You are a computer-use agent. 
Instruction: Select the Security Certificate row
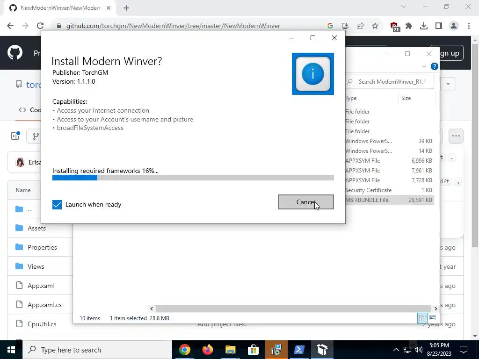point(390,190)
